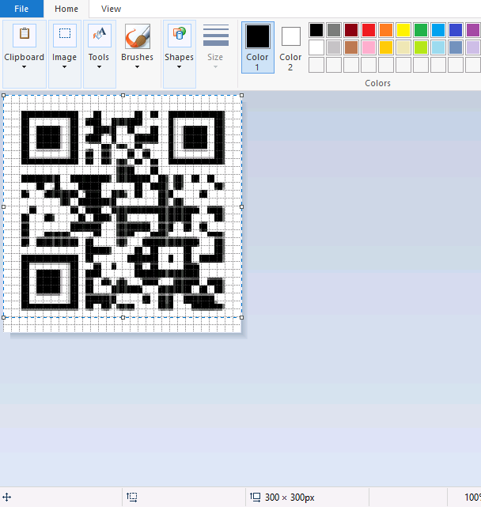The height and width of the screenshot is (507, 481).
Task: Pick the black color swatch
Action: click(x=316, y=30)
